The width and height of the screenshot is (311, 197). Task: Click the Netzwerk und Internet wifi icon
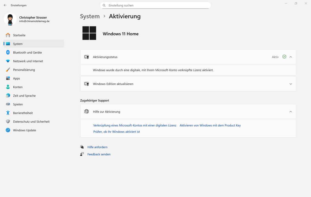[8, 61]
